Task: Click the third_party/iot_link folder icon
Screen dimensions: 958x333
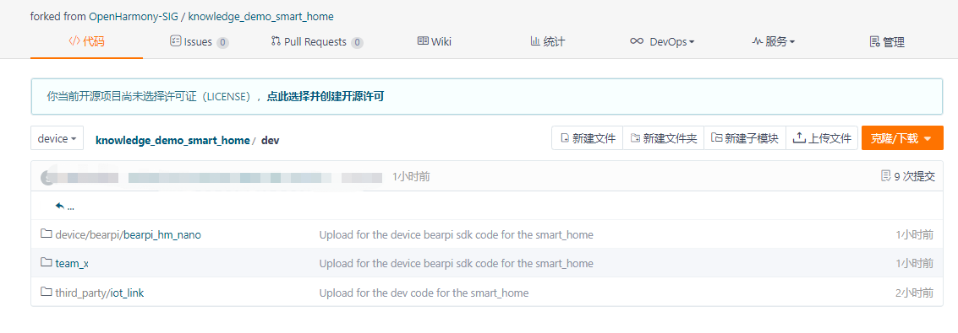Action: click(x=47, y=293)
